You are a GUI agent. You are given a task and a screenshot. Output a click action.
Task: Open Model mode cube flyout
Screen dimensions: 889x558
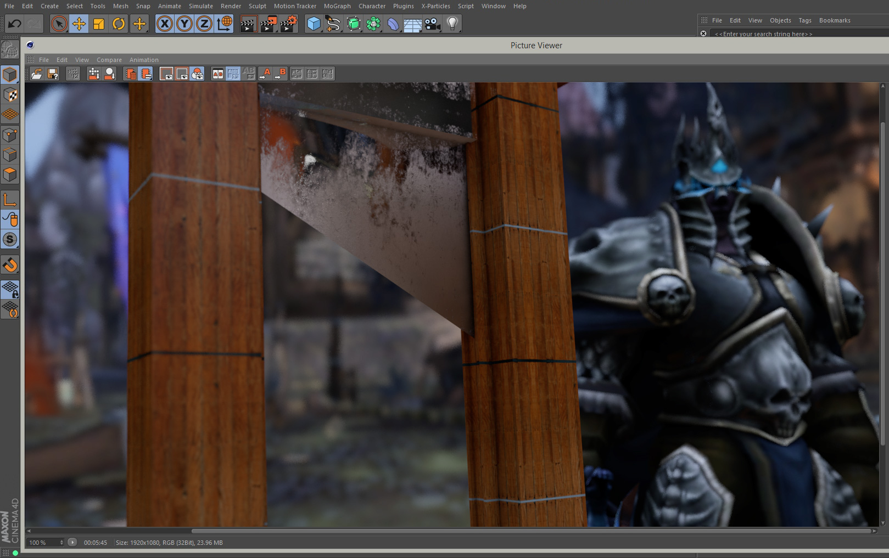pos(10,75)
